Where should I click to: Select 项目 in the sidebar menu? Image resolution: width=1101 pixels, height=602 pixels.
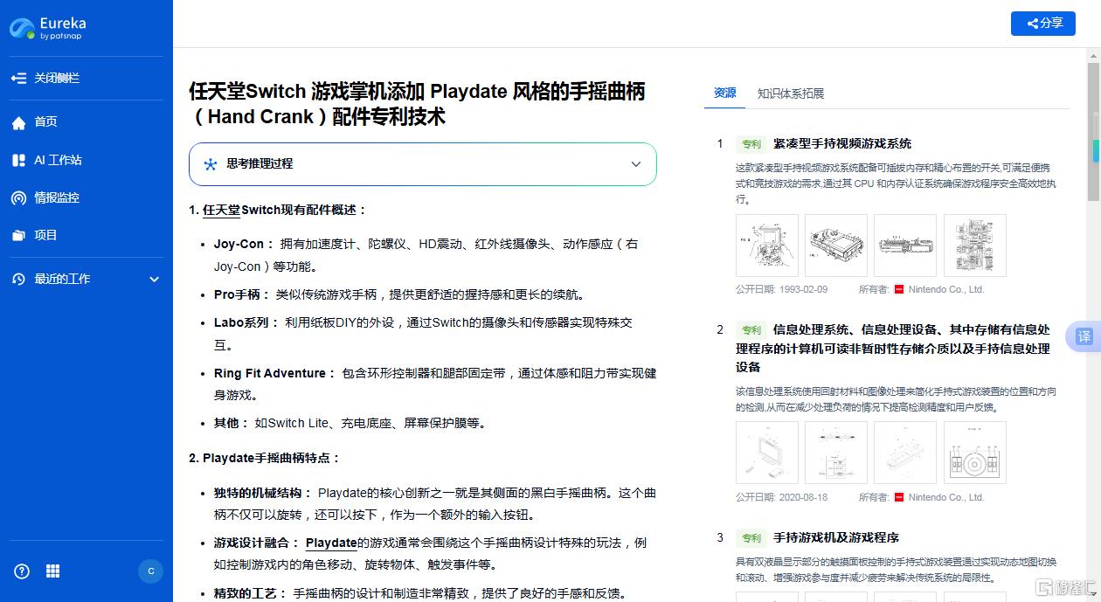(45, 236)
